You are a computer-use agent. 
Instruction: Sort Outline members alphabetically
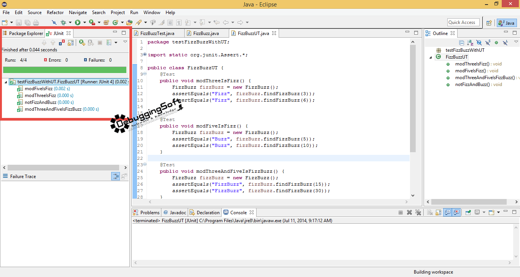[x=469, y=43]
